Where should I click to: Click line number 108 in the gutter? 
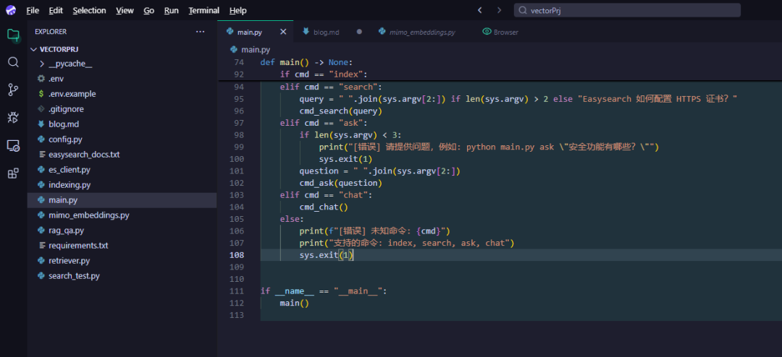point(237,255)
